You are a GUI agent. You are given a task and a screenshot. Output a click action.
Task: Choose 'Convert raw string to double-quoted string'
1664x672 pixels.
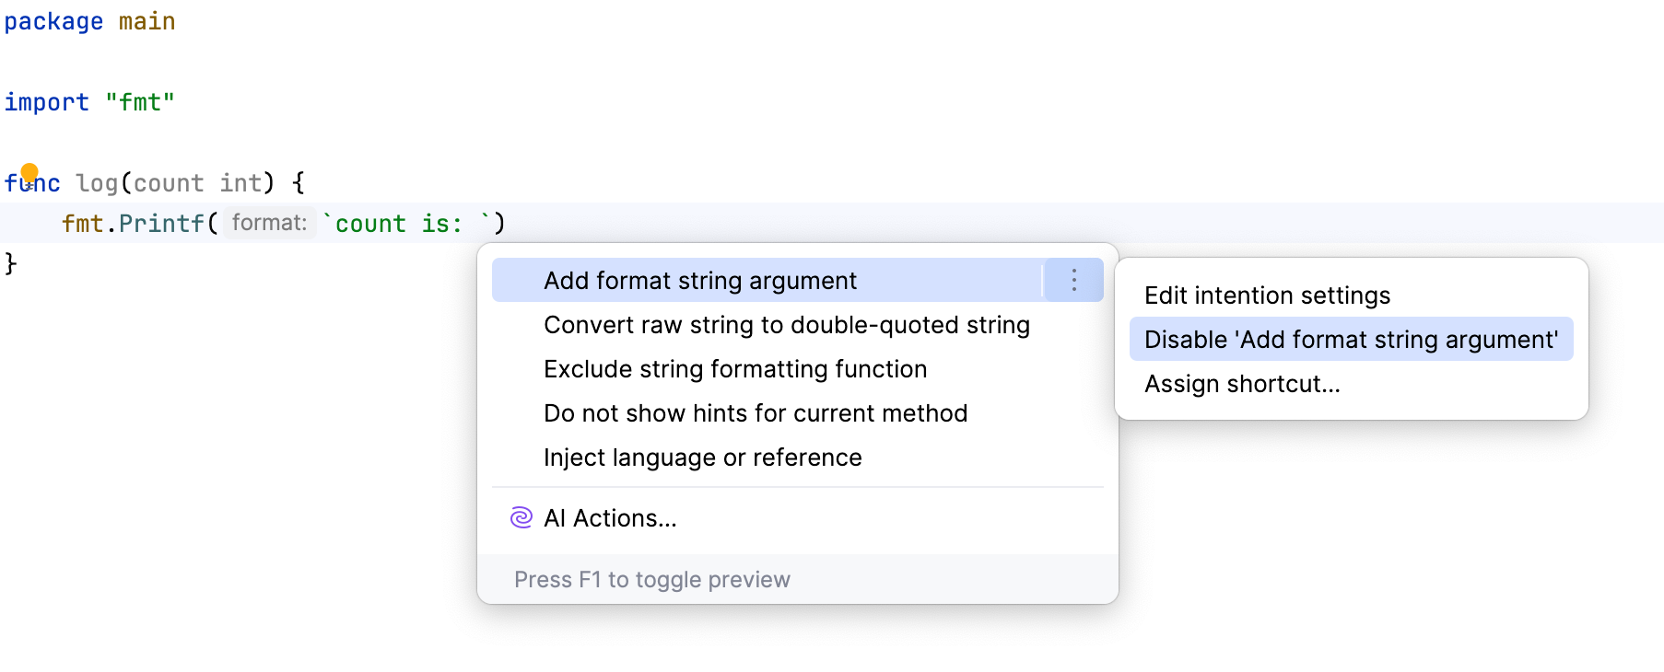click(786, 324)
